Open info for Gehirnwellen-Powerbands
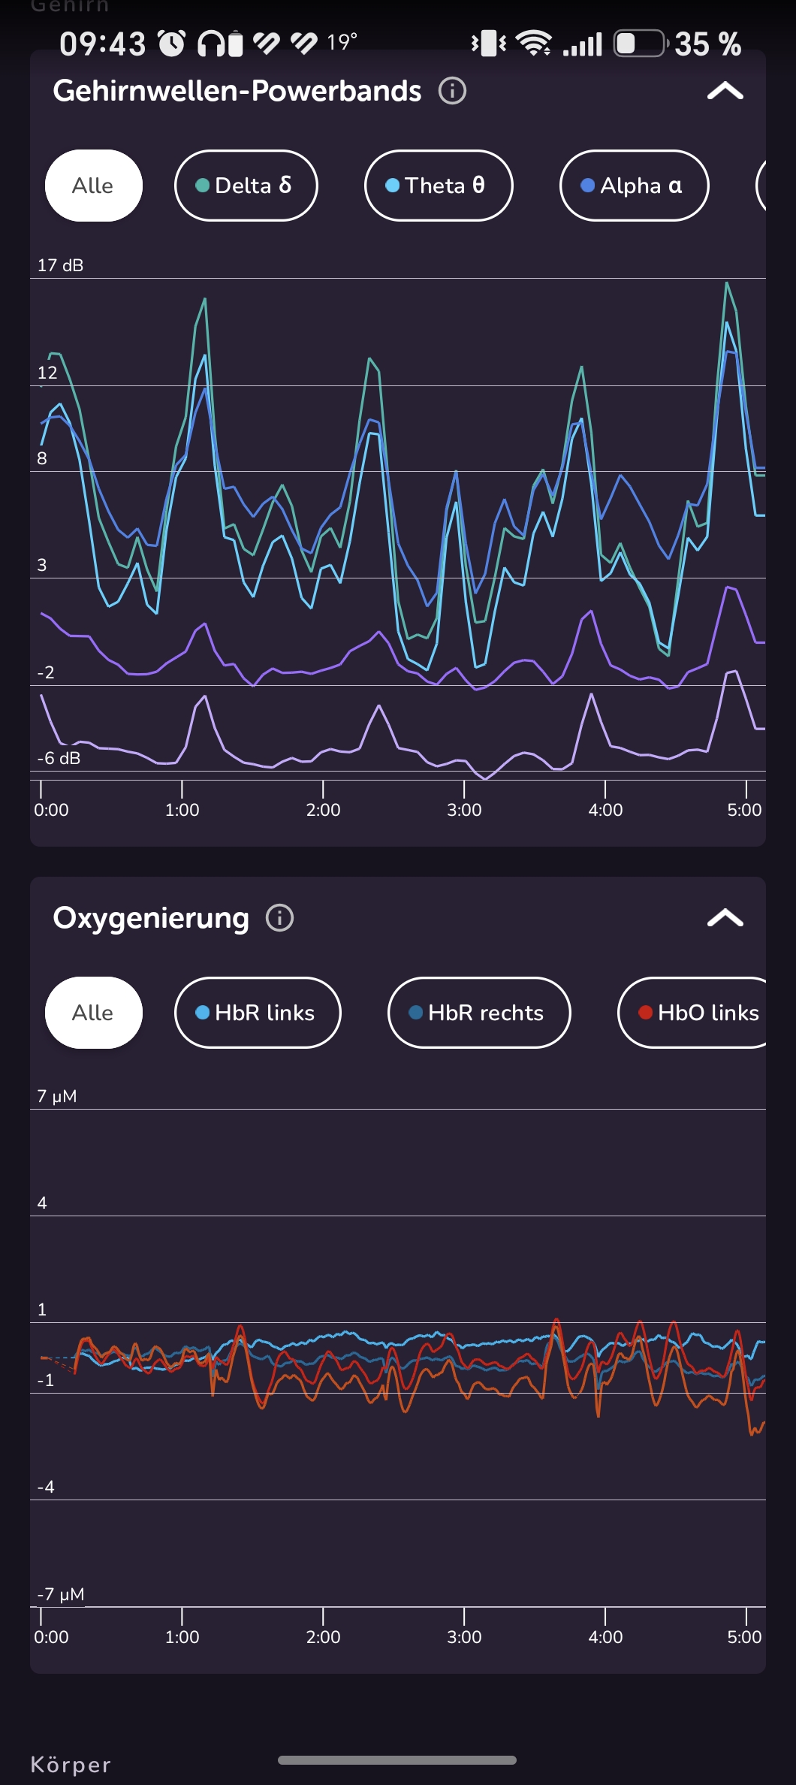The height and width of the screenshot is (1785, 796). pyautogui.click(x=452, y=91)
